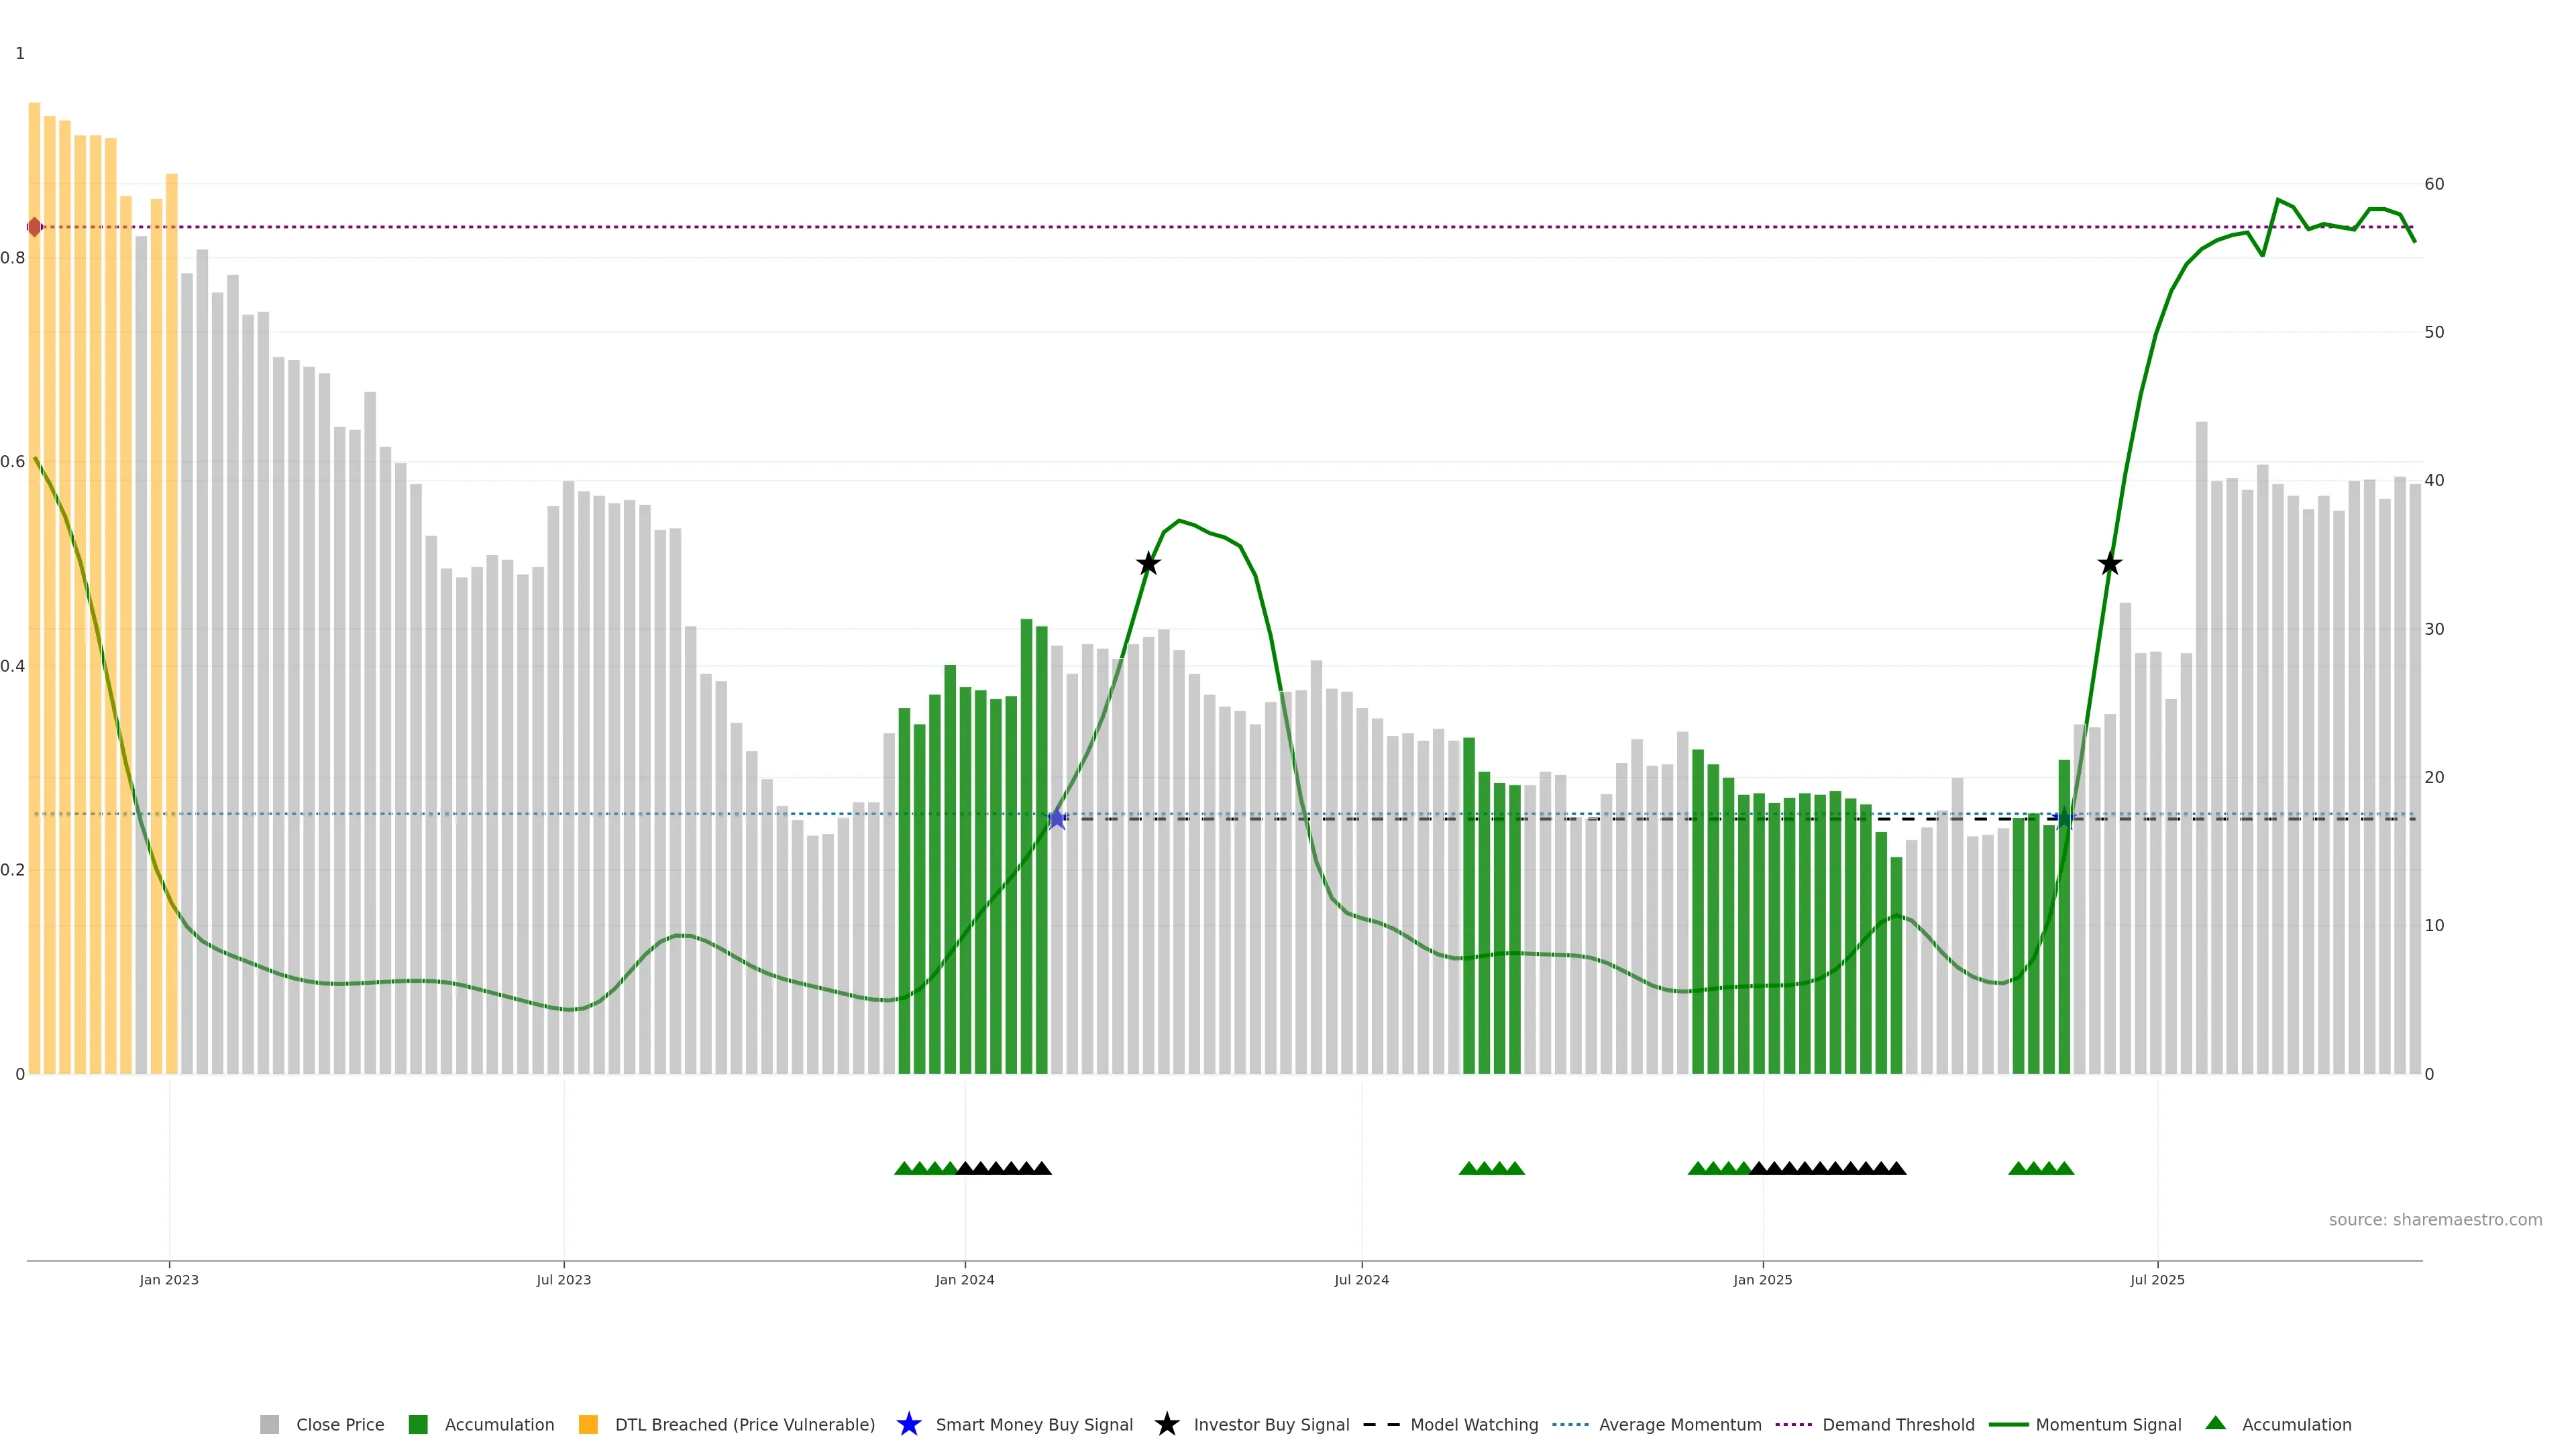Toggle the Momentum Signal legend entry

(x=2108, y=1424)
